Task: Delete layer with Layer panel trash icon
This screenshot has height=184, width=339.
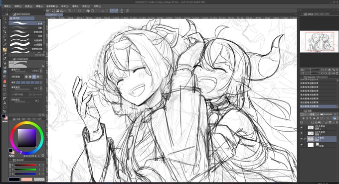Action: click(x=337, y=122)
